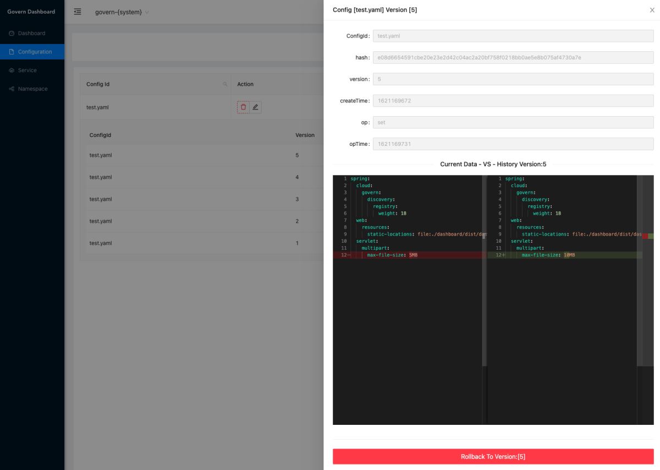Edit test.yaml using the pencil icon

pos(256,107)
